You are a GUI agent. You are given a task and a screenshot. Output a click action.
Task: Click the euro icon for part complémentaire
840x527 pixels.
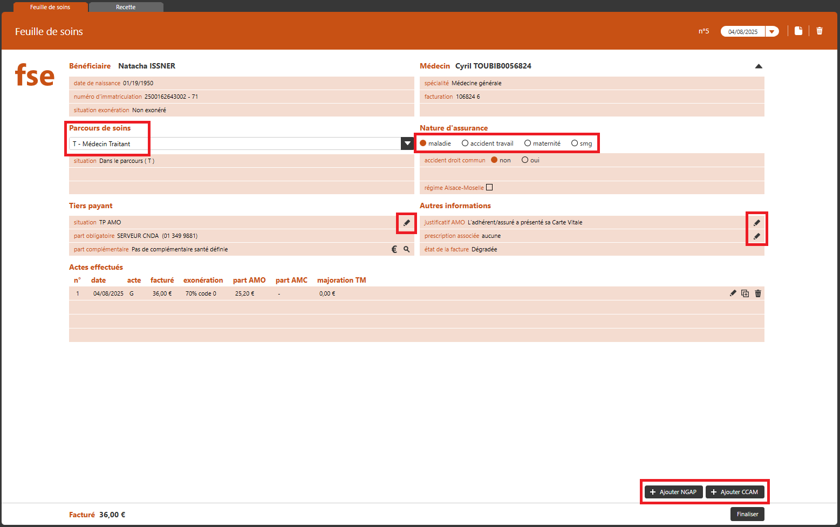click(x=394, y=249)
